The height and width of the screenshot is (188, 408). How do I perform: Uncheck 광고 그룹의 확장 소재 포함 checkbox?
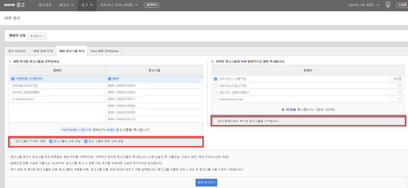click(x=86, y=142)
